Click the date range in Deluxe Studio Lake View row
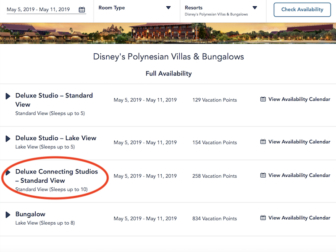Image resolution: width=336 pixels, height=252 pixels. [145, 142]
